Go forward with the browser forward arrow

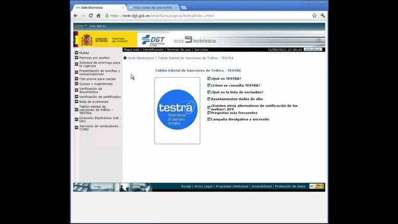83,16
